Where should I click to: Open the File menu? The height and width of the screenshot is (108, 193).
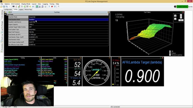[x=2, y=4]
